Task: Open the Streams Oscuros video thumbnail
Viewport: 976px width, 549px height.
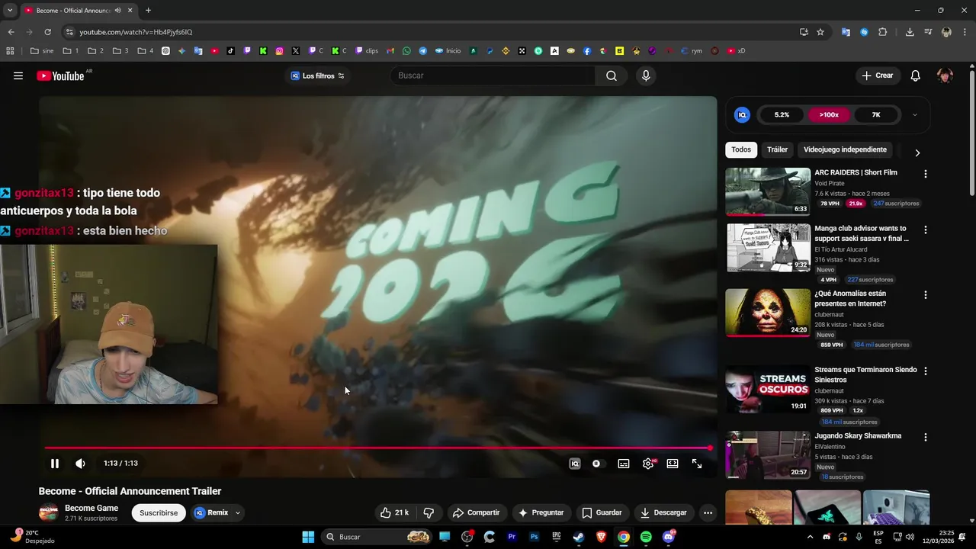Action: click(768, 389)
